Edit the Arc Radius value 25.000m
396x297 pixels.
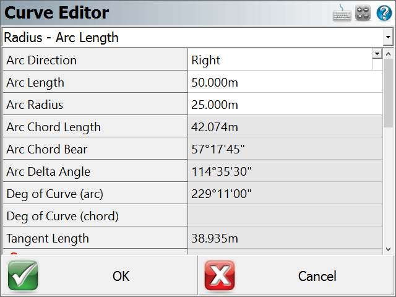(x=285, y=105)
